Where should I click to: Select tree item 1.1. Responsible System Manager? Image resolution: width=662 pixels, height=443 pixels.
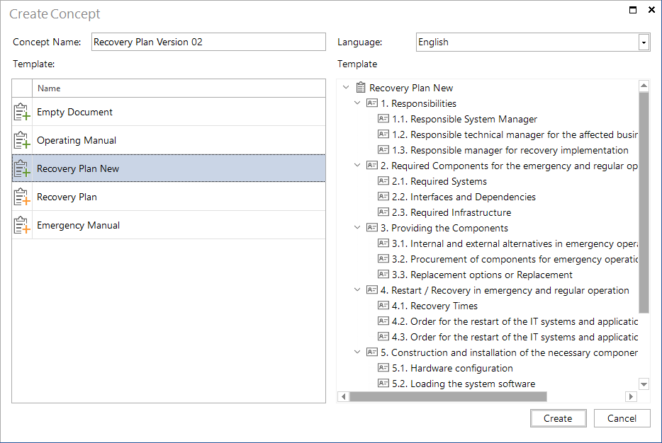[464, 119]
